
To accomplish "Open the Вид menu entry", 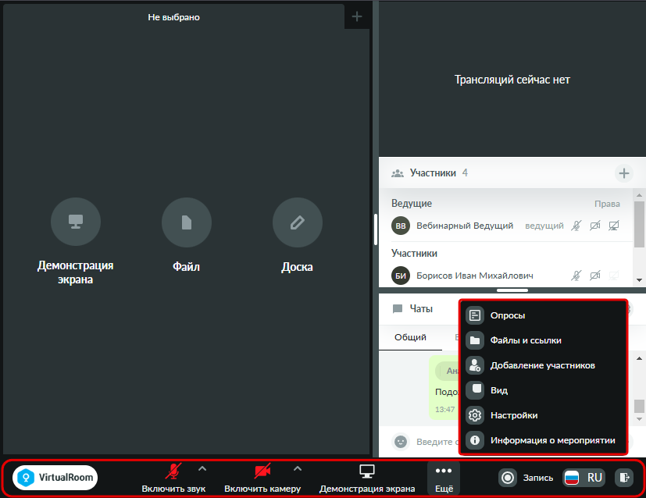I will pos(544,390).
